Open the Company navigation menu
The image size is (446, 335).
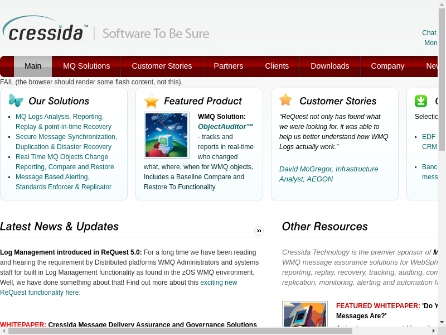tap(387, 66)
